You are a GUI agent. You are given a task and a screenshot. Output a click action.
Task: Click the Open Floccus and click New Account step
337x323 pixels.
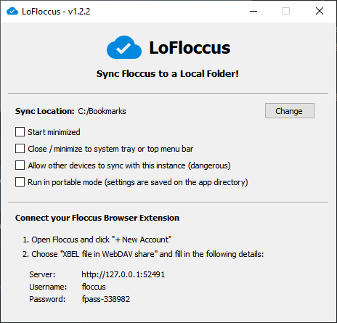[97, 240]
